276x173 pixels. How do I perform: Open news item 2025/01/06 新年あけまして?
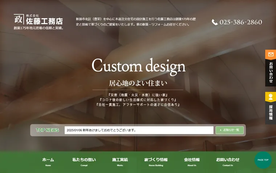pyautogui.click(x=101, y=130)
